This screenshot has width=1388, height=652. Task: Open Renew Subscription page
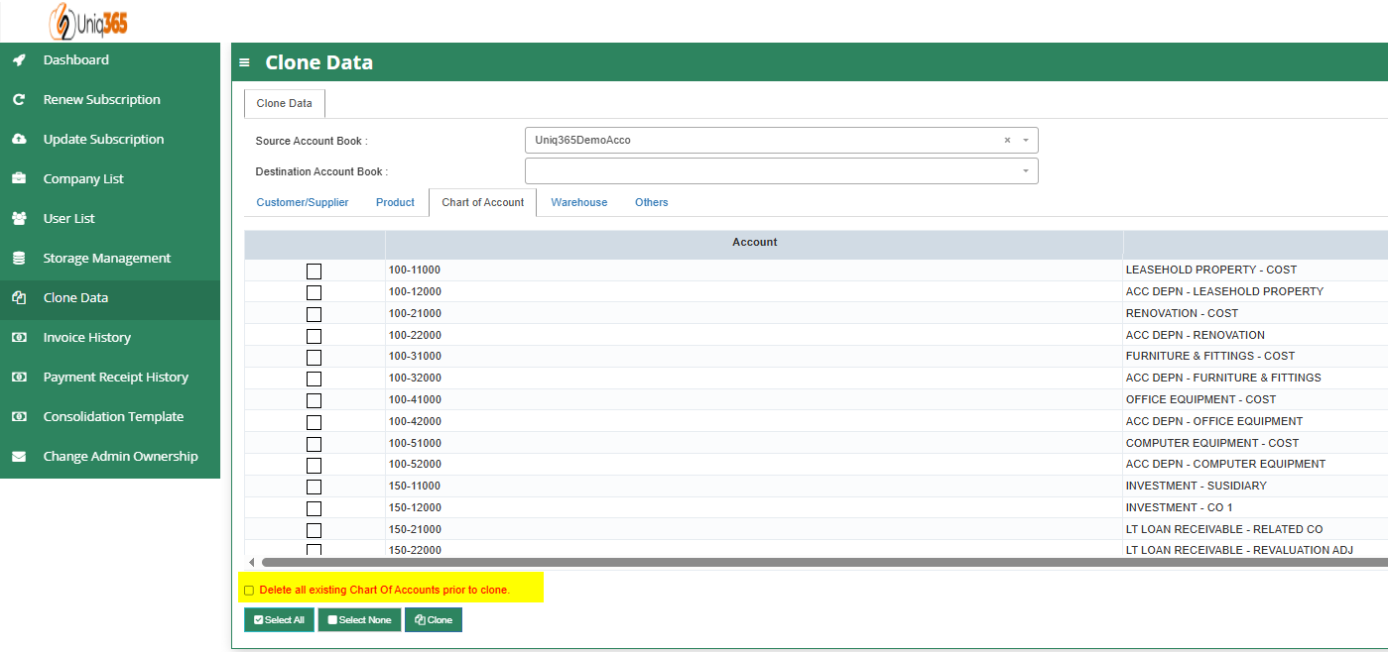pyautogui.click(x=110, y=100)
